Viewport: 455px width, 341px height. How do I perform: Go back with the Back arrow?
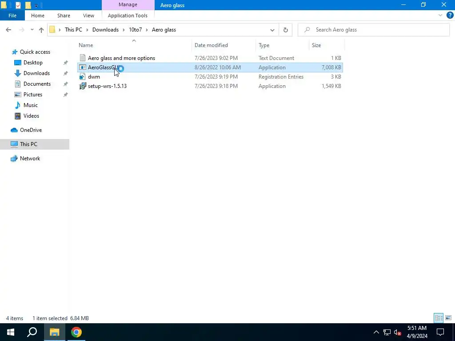(8, 30)
